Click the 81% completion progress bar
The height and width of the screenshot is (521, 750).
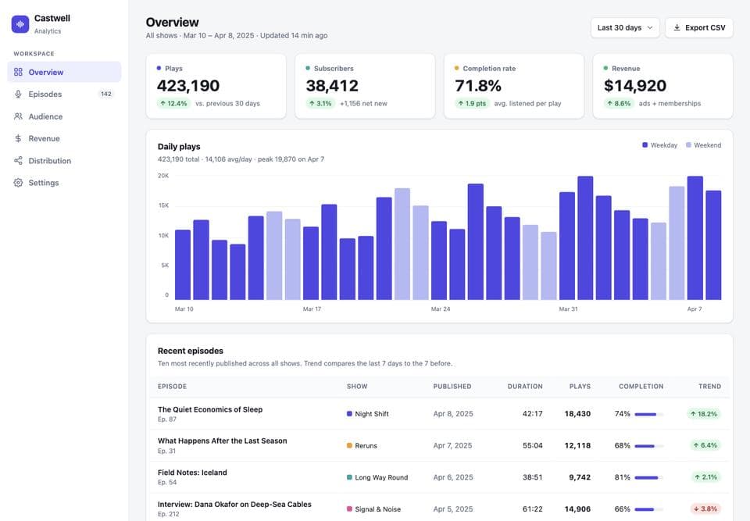click(x=649, y=477)
